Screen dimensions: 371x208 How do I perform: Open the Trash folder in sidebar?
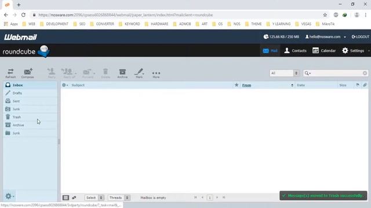pyautogui.click(x=30, y=117)
